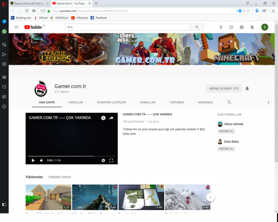Close the Gamer.com.tr YouTube tab
The height and width of the screenshot is (222, 278).
pyautogui.click(x=90, y=3)
